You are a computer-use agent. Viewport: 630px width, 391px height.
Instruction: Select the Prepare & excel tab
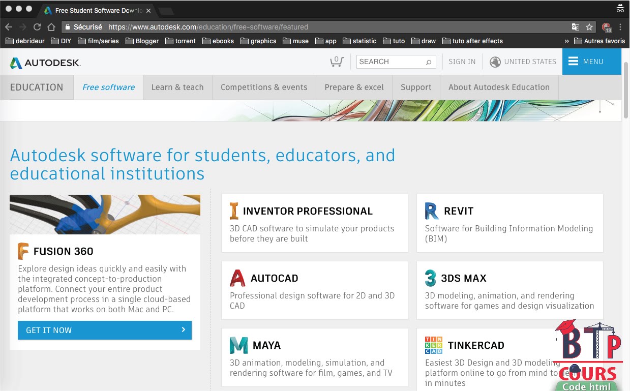tap(354, 87)
